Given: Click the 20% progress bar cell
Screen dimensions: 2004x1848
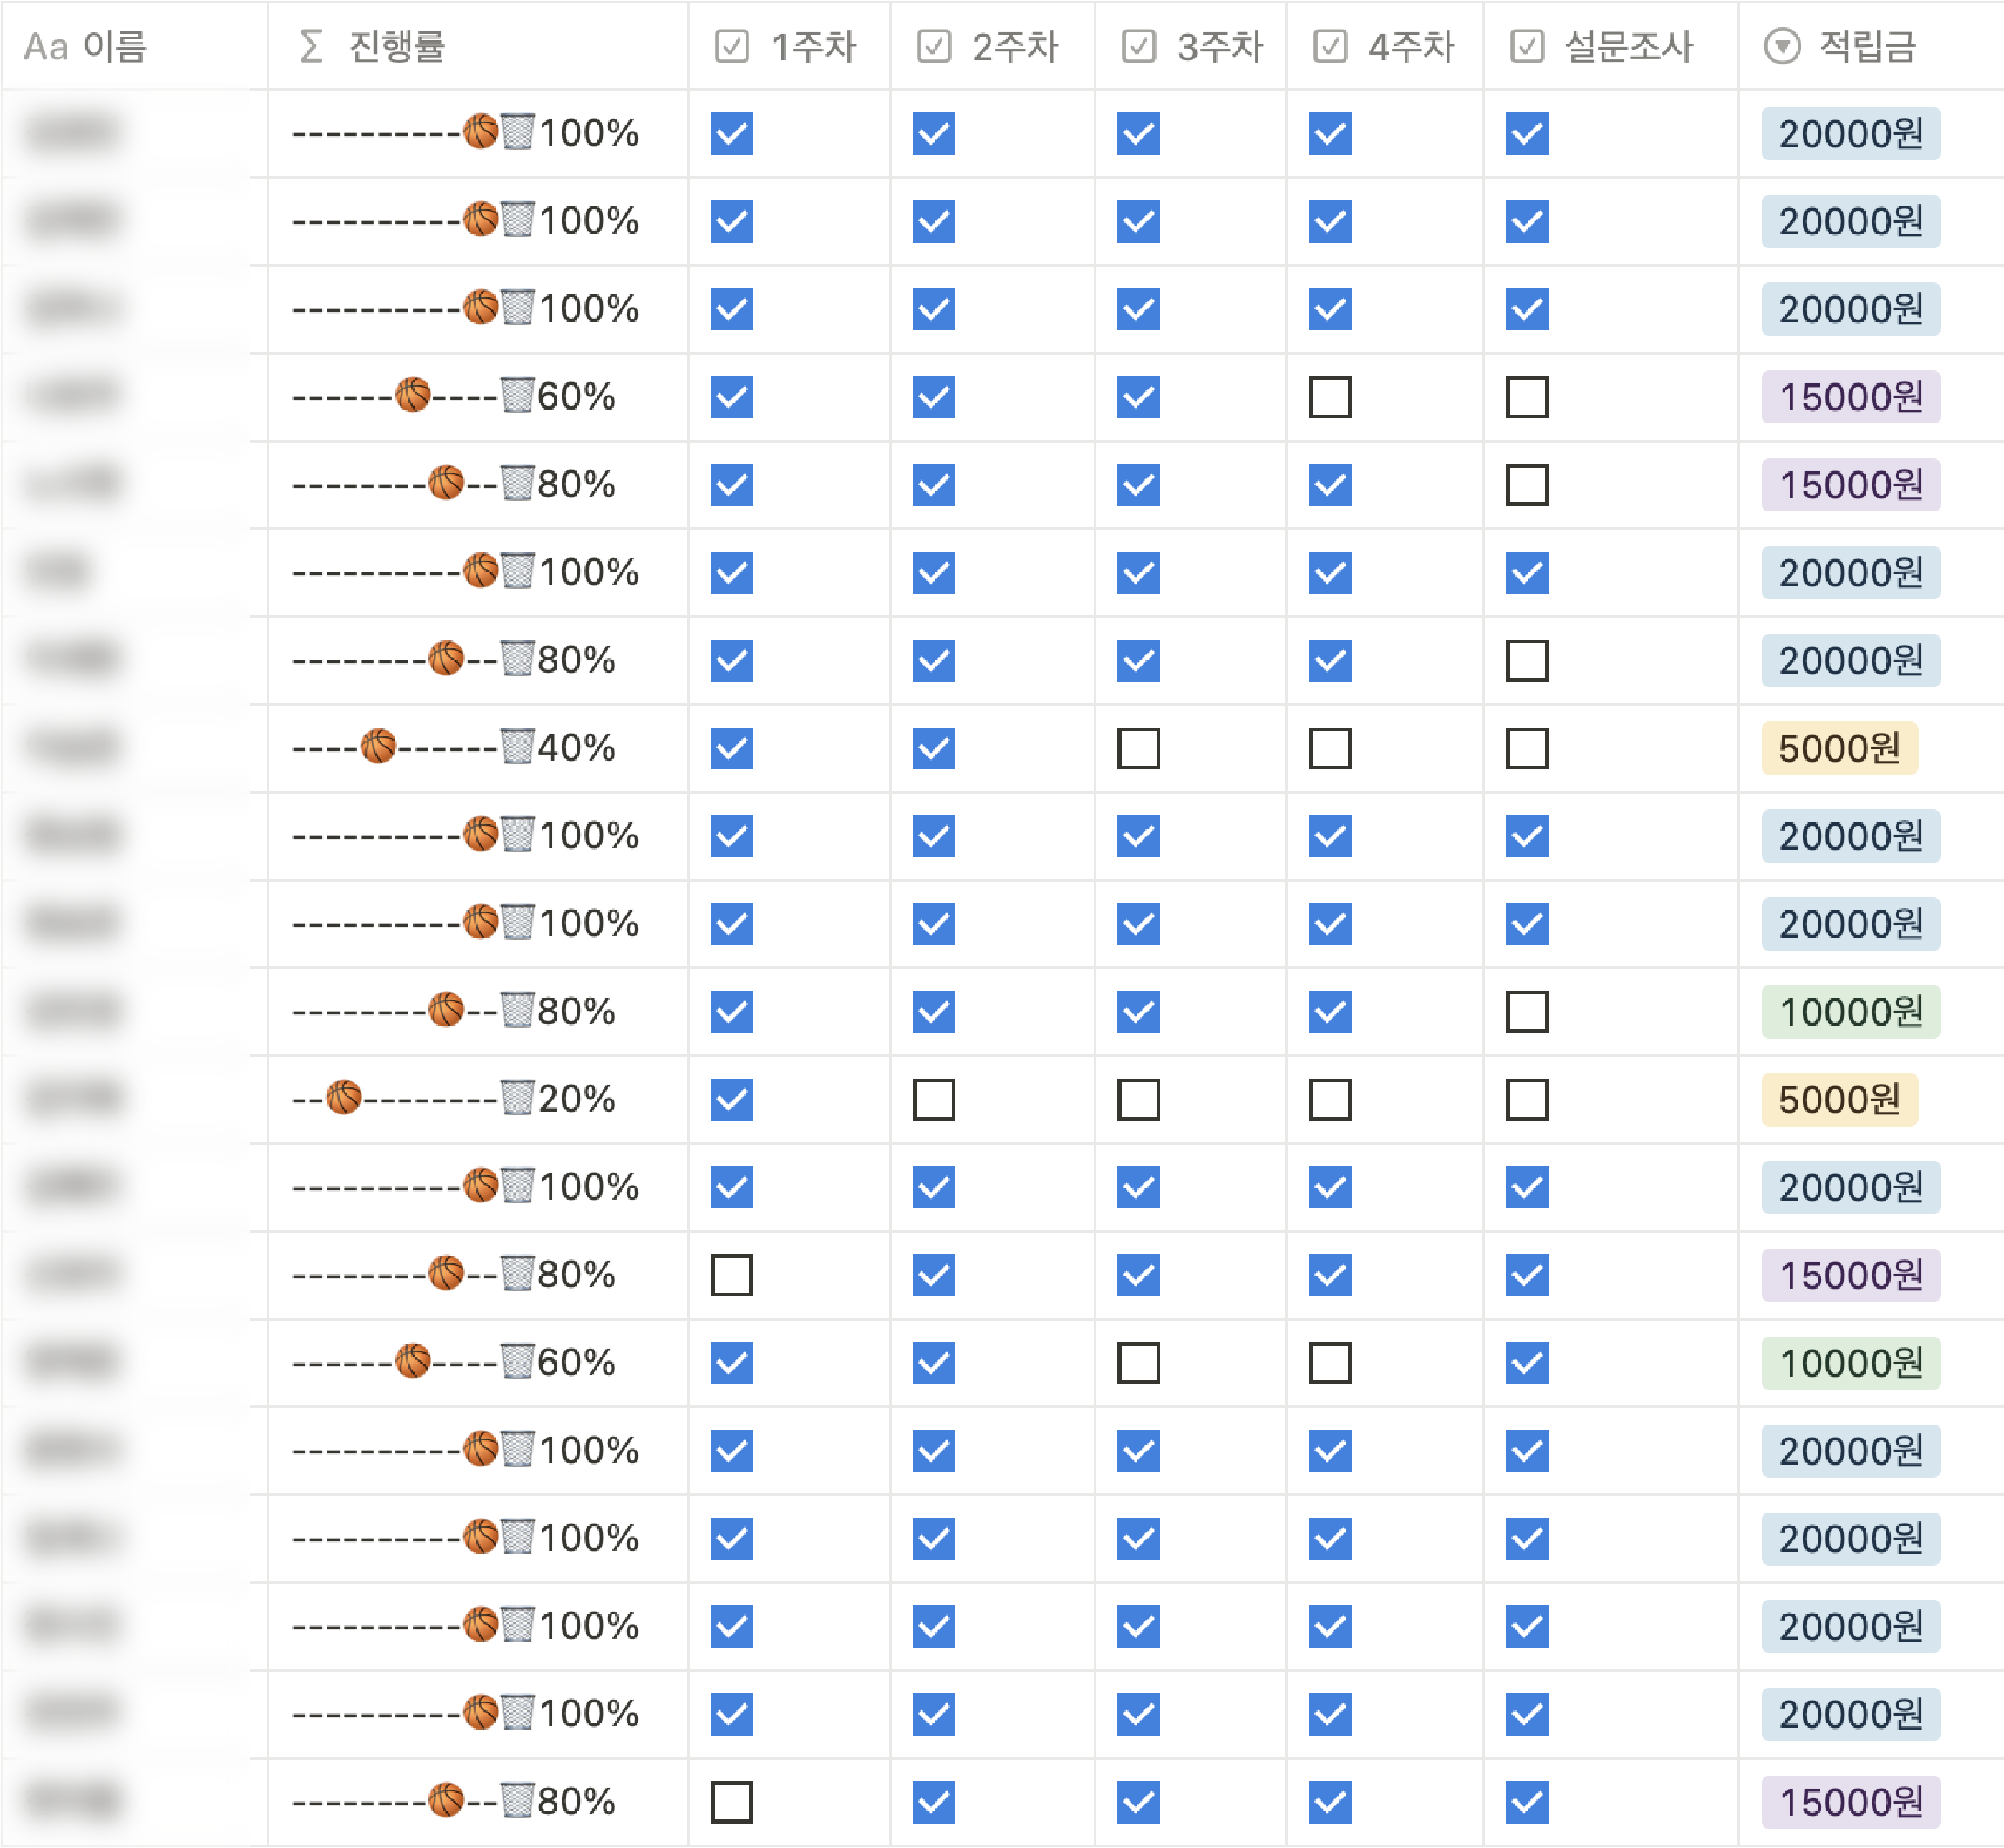Looking at the screenshot, I should [x=454, y=1099].
